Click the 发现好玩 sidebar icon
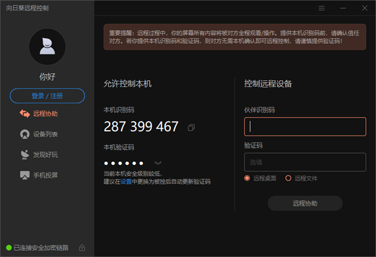376x257 pixels. coord(24,154)
